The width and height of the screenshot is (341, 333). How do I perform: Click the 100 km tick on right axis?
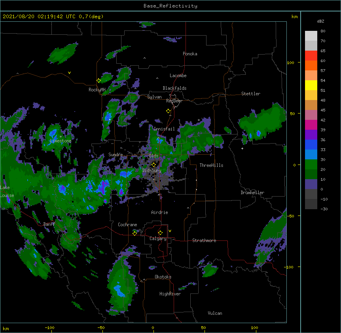[290, 62]
